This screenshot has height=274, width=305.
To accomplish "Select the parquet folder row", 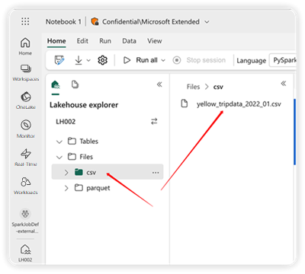I will point(108,188).
